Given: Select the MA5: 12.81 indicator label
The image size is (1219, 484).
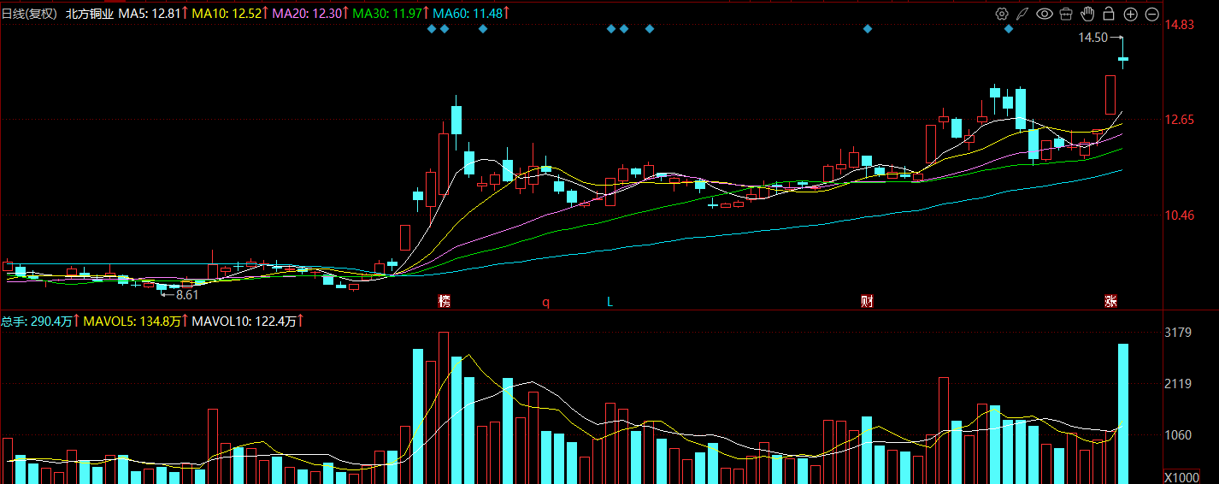Looking at the screenshot, I should click(x=153, y=14).
